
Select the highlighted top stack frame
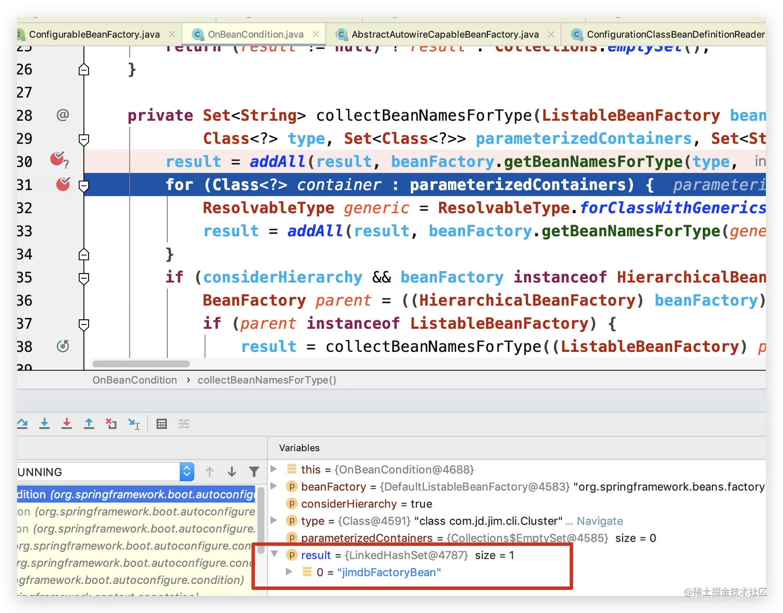(x=136, y=494)
